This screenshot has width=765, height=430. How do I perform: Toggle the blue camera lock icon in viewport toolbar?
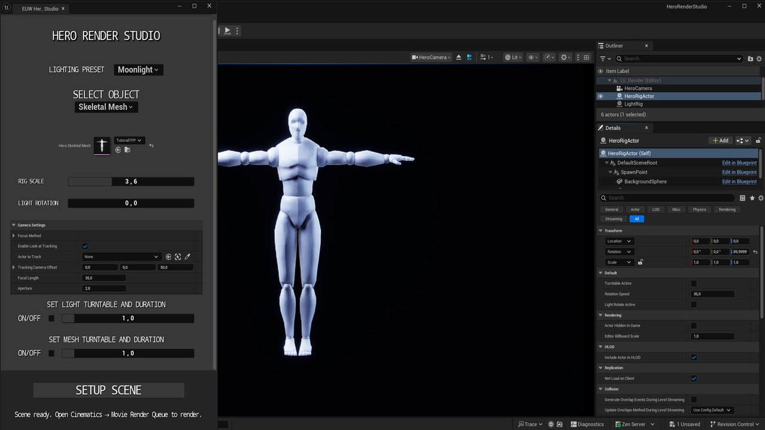point(469,57)
